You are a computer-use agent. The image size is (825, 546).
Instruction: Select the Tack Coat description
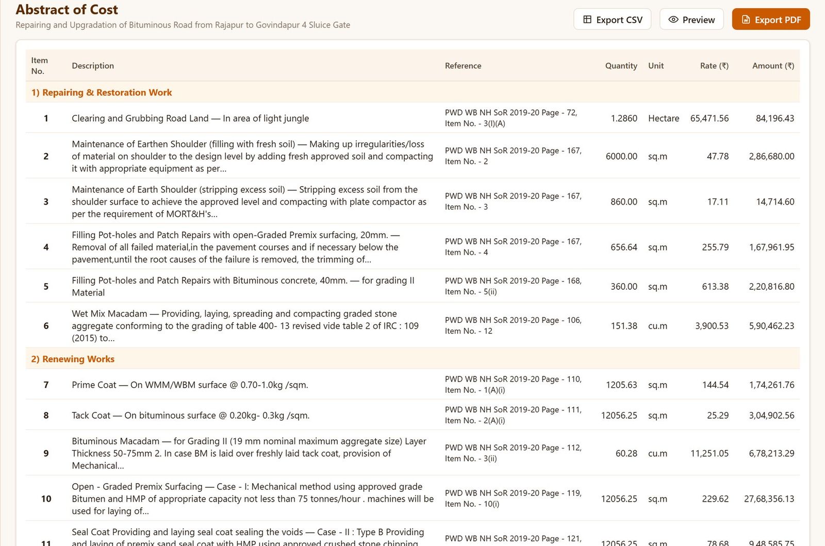click(x=191, y=415)
